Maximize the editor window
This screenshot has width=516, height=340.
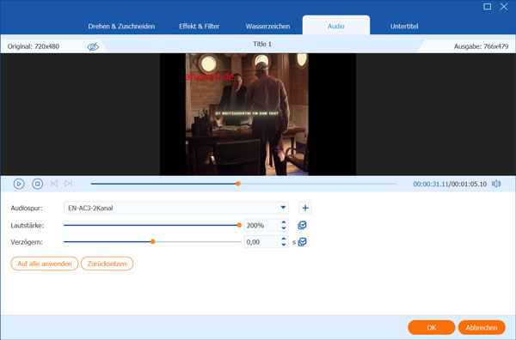[487, 7]
